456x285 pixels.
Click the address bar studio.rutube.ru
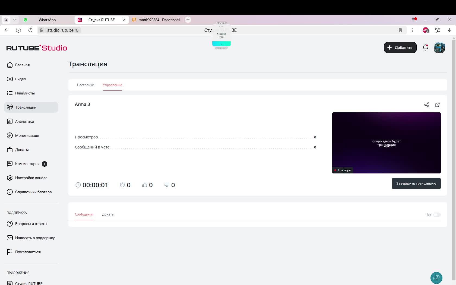(63, 30)
